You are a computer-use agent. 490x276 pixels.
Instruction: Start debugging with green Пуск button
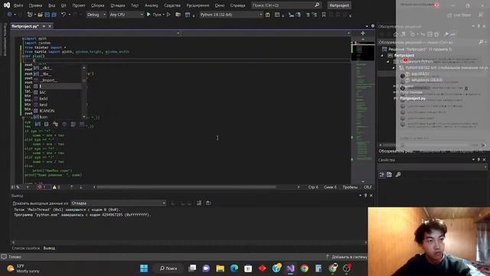[155, 15]
